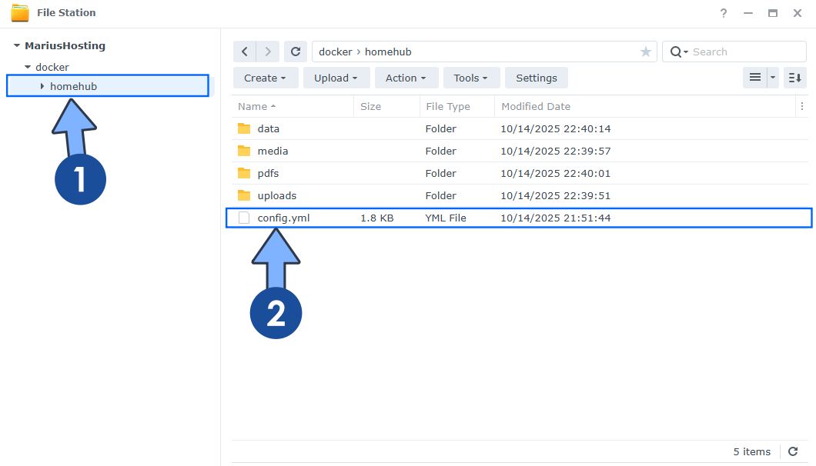Refresh the current folder view
816x466 pixels.
pyautogui.click(x=295, y=52)
